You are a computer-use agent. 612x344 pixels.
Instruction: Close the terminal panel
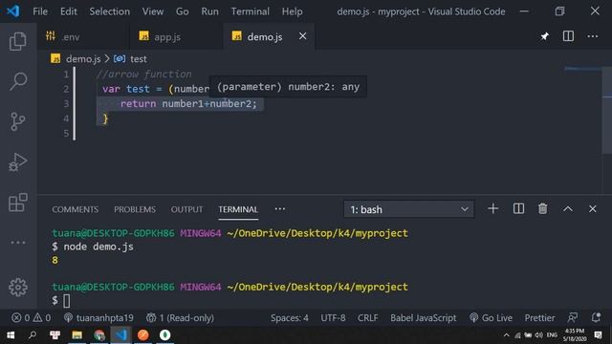[593, 208]
